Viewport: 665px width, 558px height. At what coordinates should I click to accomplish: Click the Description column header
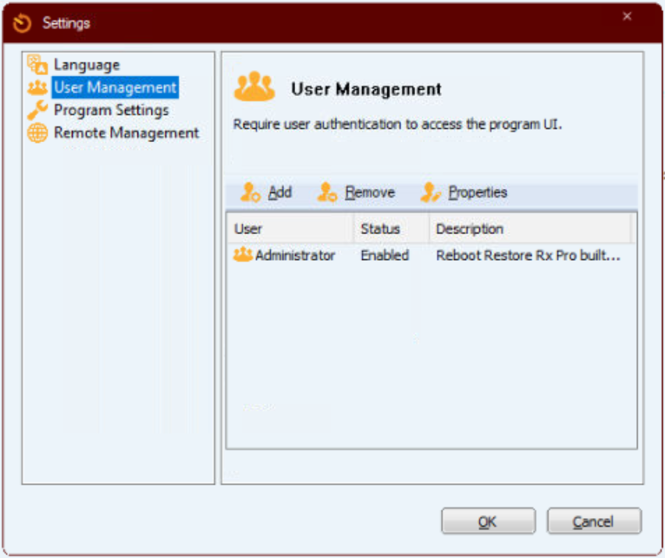(x=530, y=229)
